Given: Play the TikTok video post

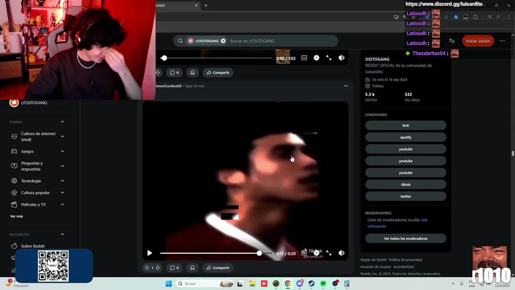Looking at the screenshot, I should (x=150, y=253).
